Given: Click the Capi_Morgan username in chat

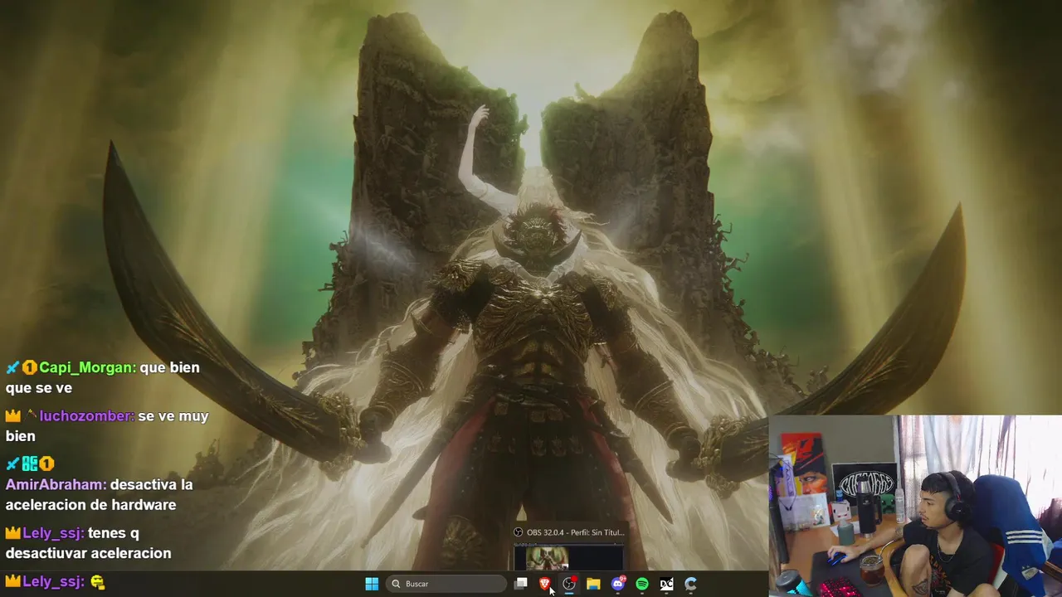Looking at the screenshot, I should click(x=86, y=367).
